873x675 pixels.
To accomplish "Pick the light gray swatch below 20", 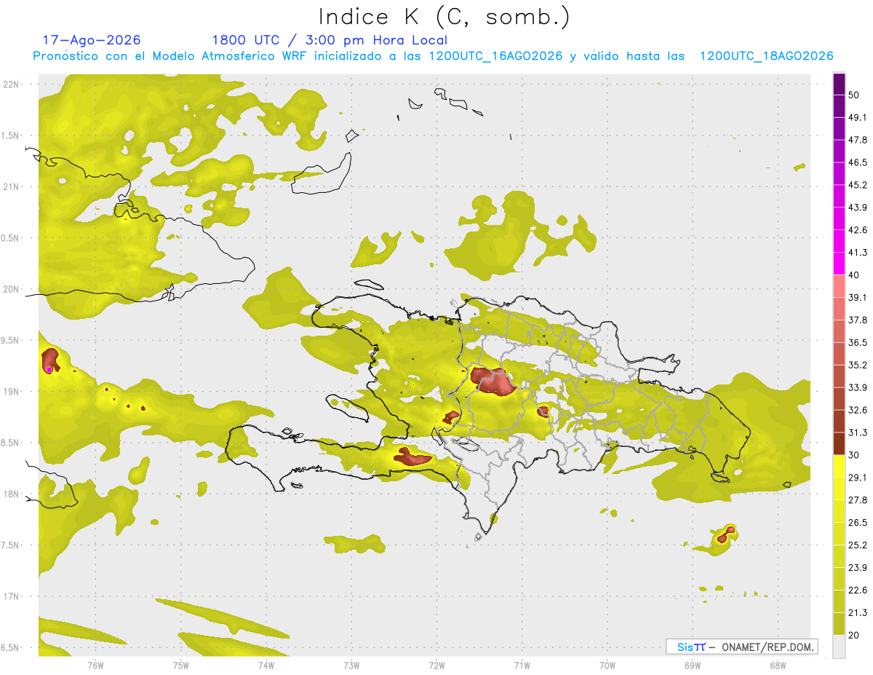I will coord(839,646).
